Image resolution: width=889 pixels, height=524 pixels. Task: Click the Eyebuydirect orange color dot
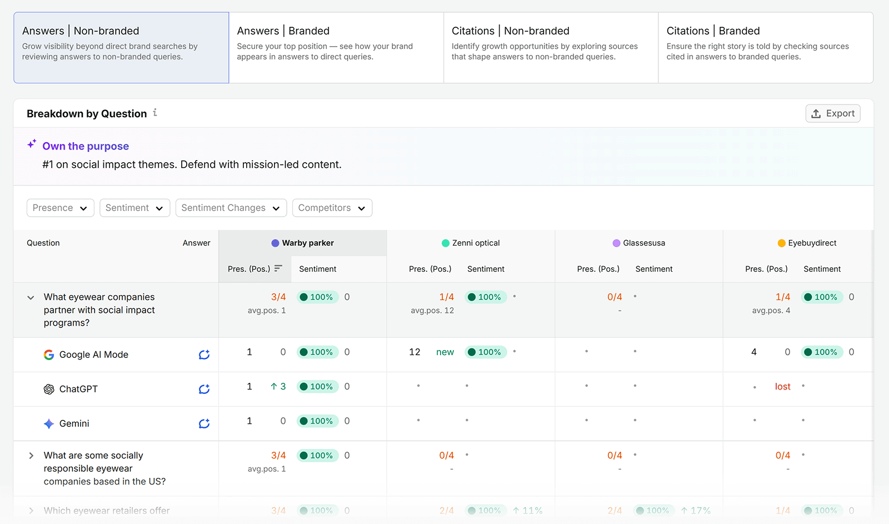tap(781, 243)
